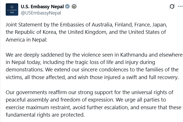The width and height of the screenshot is (183, 122).
Task: Open the Grok explain-post icon
Action: coord(172,6)
